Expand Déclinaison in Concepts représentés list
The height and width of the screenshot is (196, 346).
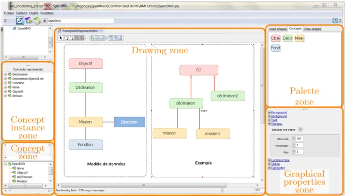(5, 74)
